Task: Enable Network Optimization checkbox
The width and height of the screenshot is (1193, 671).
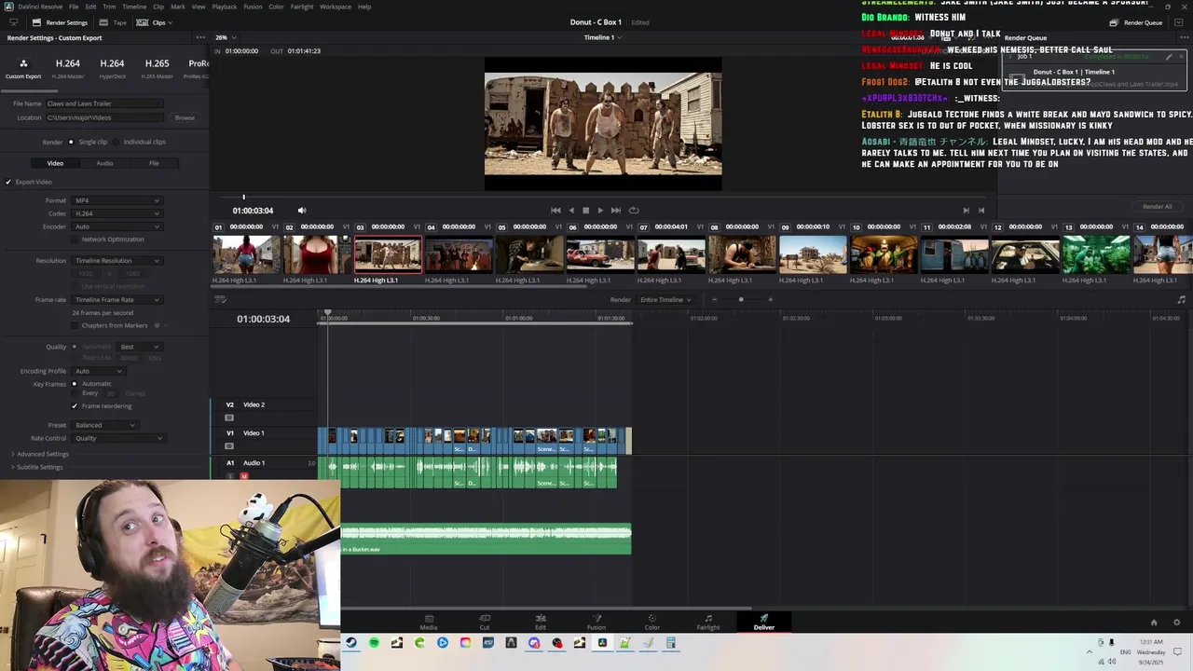Action: pos(75,240)
